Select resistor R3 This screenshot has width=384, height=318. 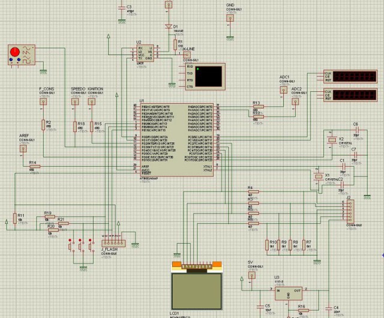(x=253, y=203)
